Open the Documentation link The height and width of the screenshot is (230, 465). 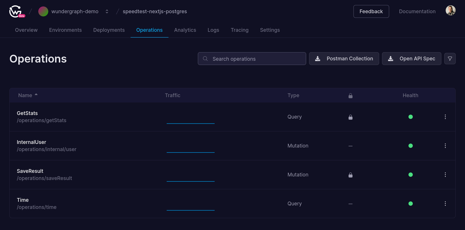click(417, 11)
